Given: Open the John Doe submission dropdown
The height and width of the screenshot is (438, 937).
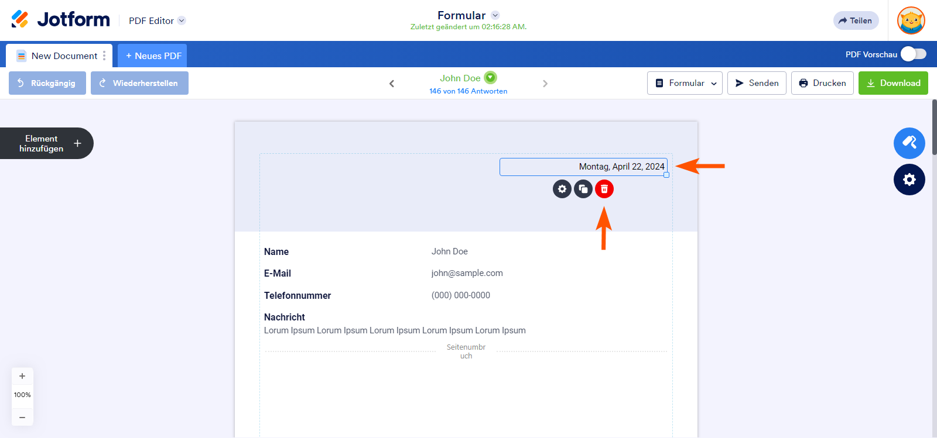Looking at the screenshot, I should (x=491, y=77).
